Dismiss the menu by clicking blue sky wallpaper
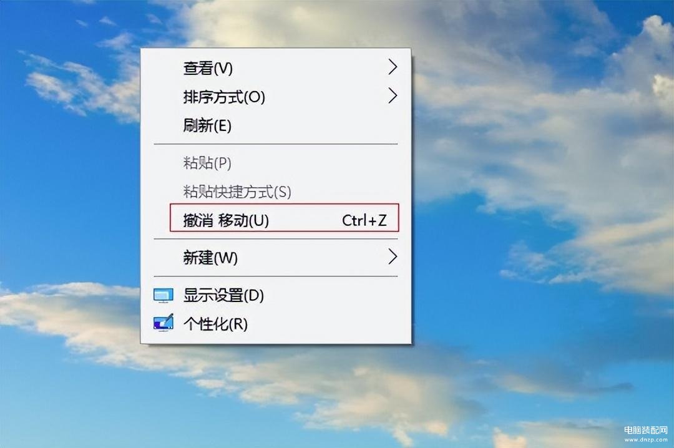Image resolution: width=674 pixels, height=448 pixels. pos(64,193)
